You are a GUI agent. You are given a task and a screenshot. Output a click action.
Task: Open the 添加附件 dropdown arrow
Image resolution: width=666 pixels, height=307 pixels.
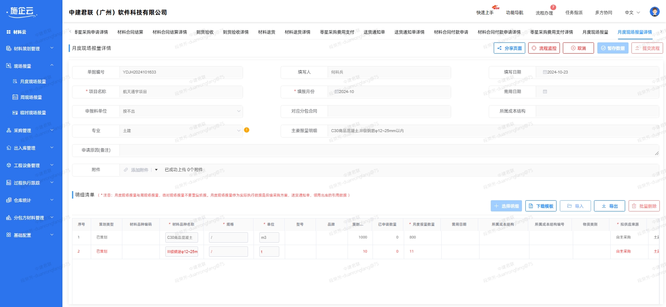point(156,170)
